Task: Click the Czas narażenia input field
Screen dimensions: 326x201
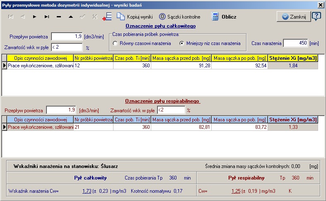Action: [x=295, y=43]
